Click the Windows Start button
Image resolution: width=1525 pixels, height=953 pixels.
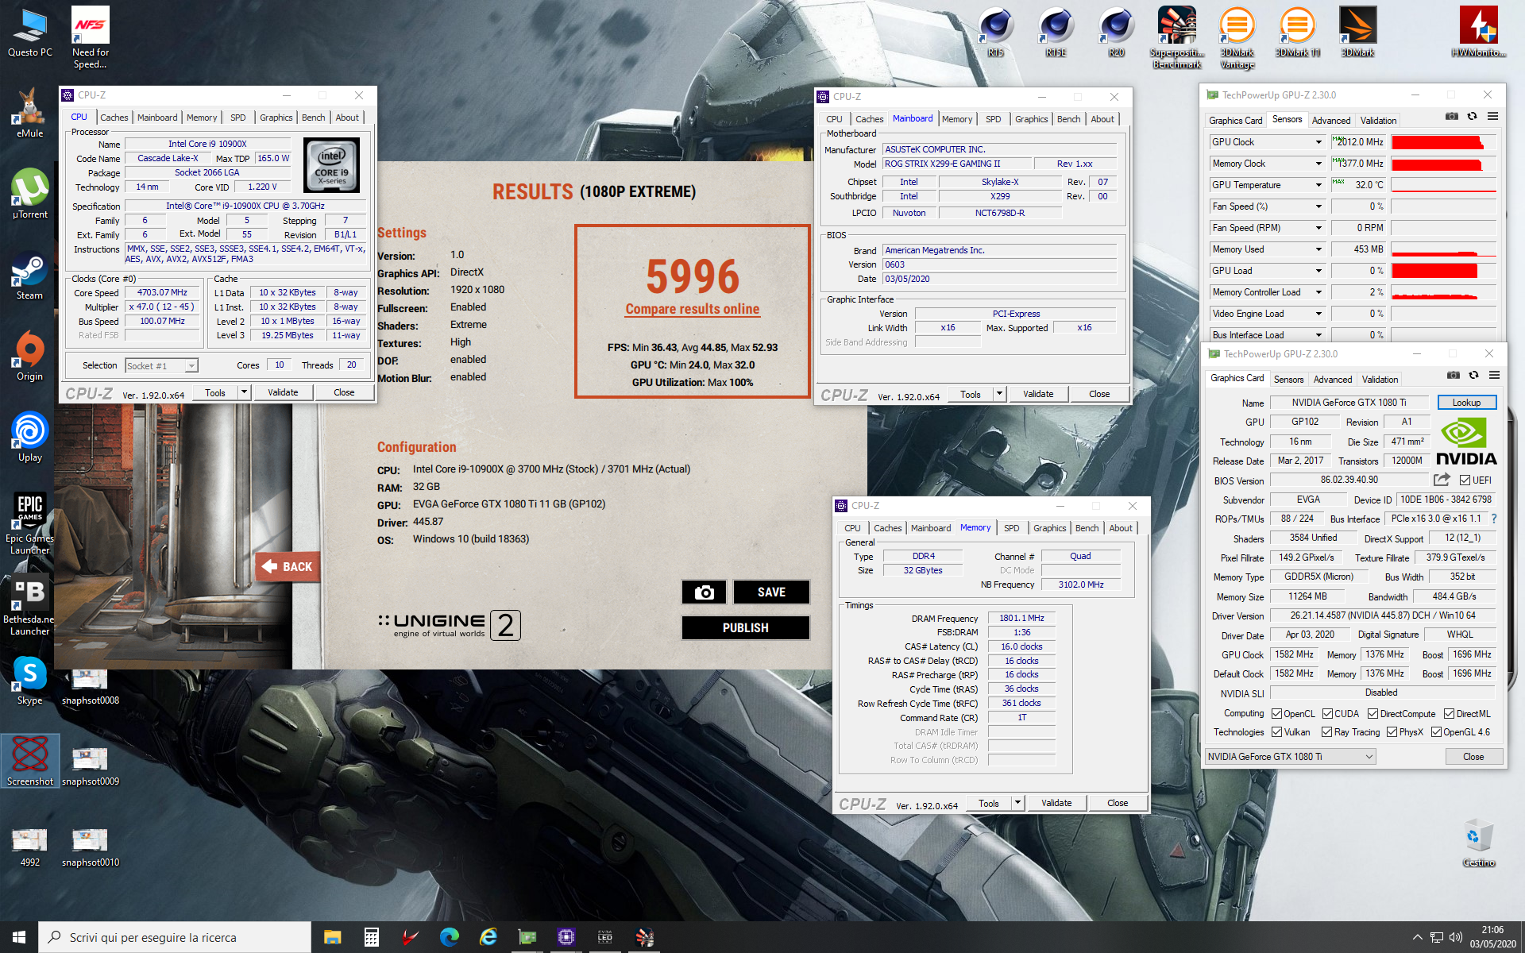(x=19, y=937)
